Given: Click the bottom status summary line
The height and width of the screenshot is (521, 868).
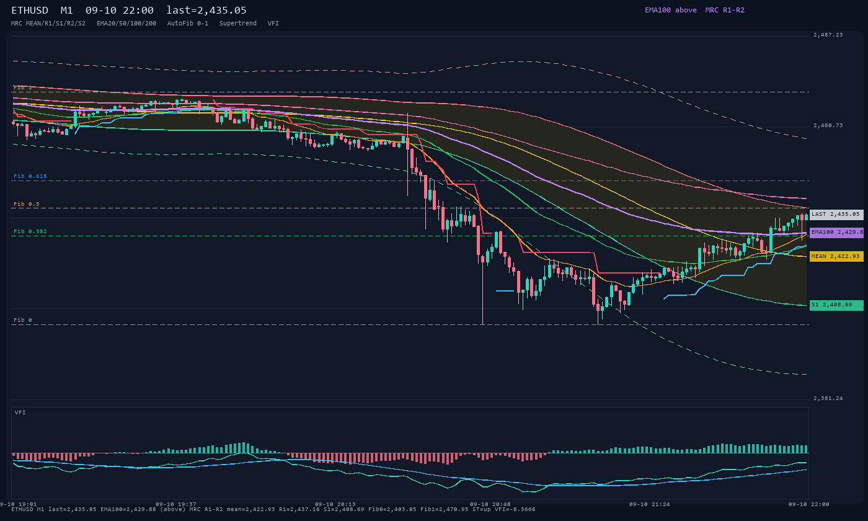Looking at the screenshot, I should 273,509.
